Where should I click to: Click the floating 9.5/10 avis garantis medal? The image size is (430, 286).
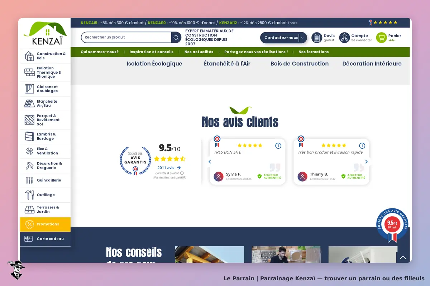click(392, 225)
